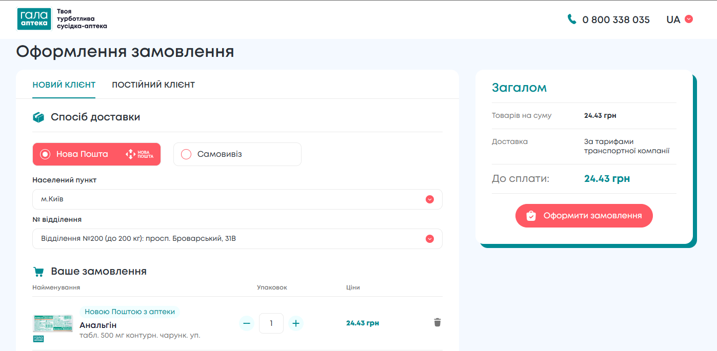Click the Оформлення замовлення page title

click(125, 52)
